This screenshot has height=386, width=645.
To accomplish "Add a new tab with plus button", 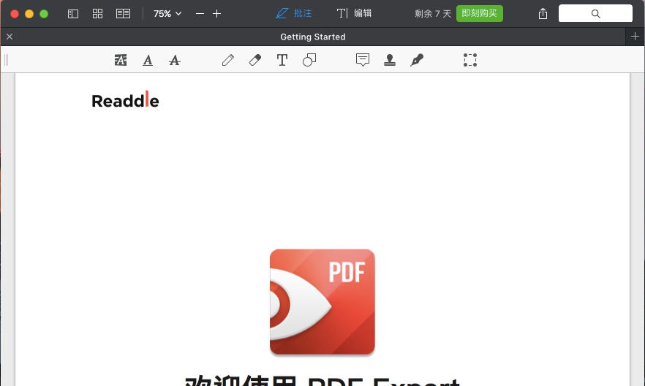I will (x=635, y=37).
